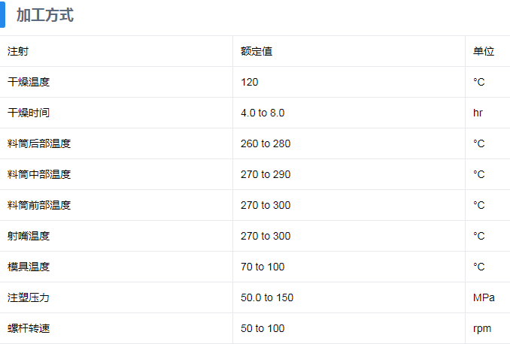Viewport: 510px width, 344px height.
Task: Click the 70 to 100 value
Action: click(263, 267)
